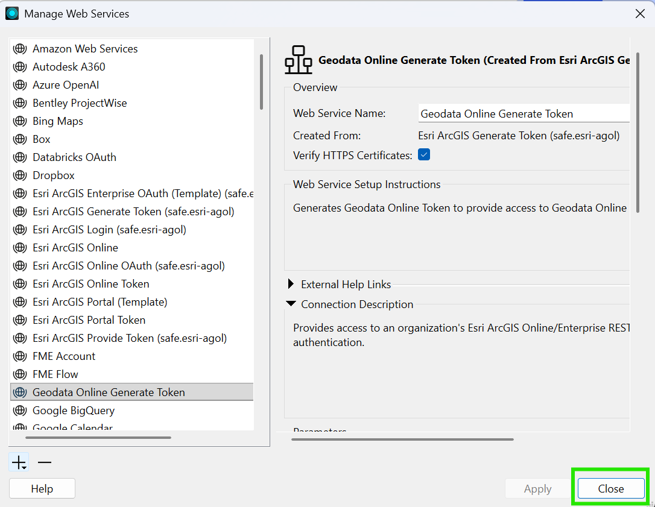
Task: Select Google BigQuery in list
Action: 131,411
